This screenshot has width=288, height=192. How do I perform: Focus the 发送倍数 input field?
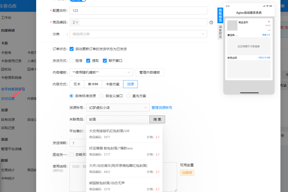point(78,143)
